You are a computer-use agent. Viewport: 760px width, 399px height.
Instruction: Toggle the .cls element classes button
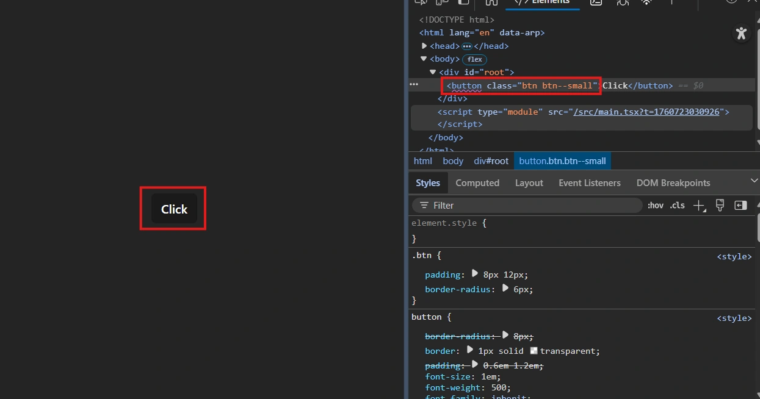click(x=677, y=206)
